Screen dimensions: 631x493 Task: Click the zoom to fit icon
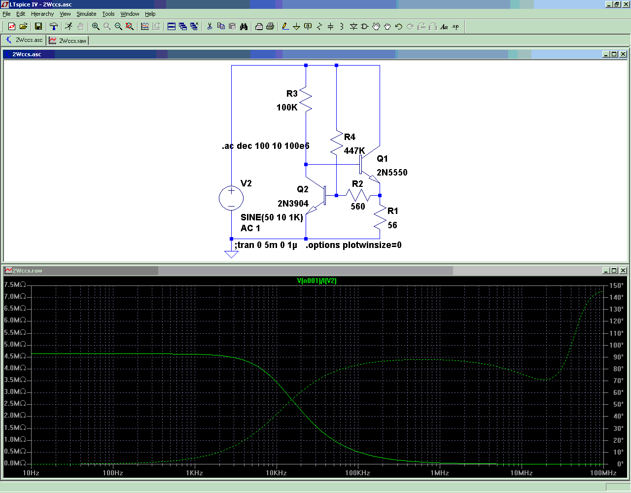130,27
